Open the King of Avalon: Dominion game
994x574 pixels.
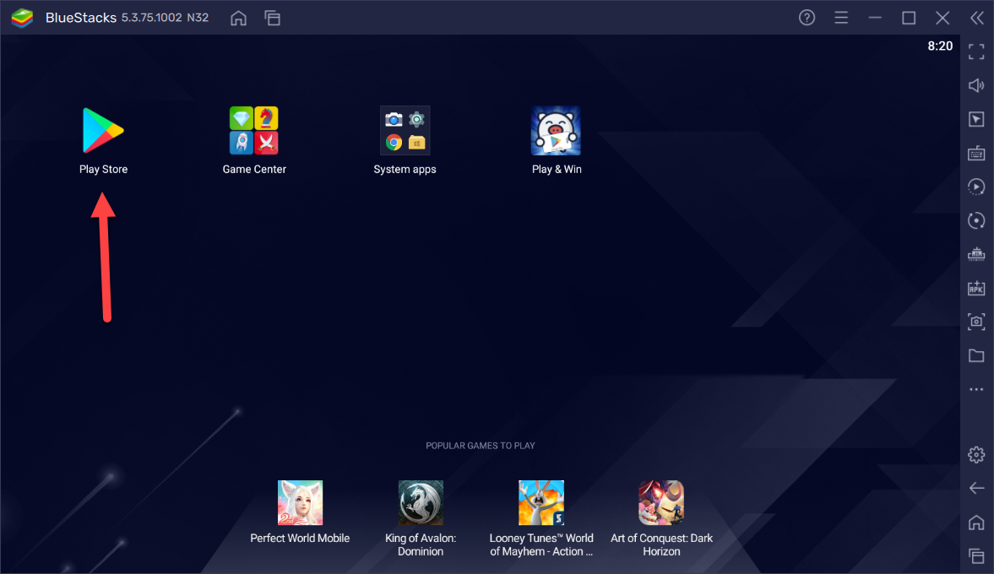421,503
